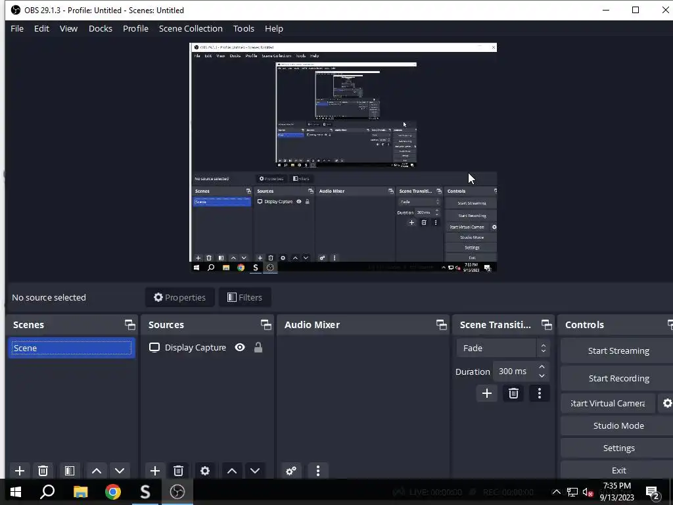Open scene filters icon in Scenes dock
Image resolution: width=673 pixels, height=505 pixels.
70,471
